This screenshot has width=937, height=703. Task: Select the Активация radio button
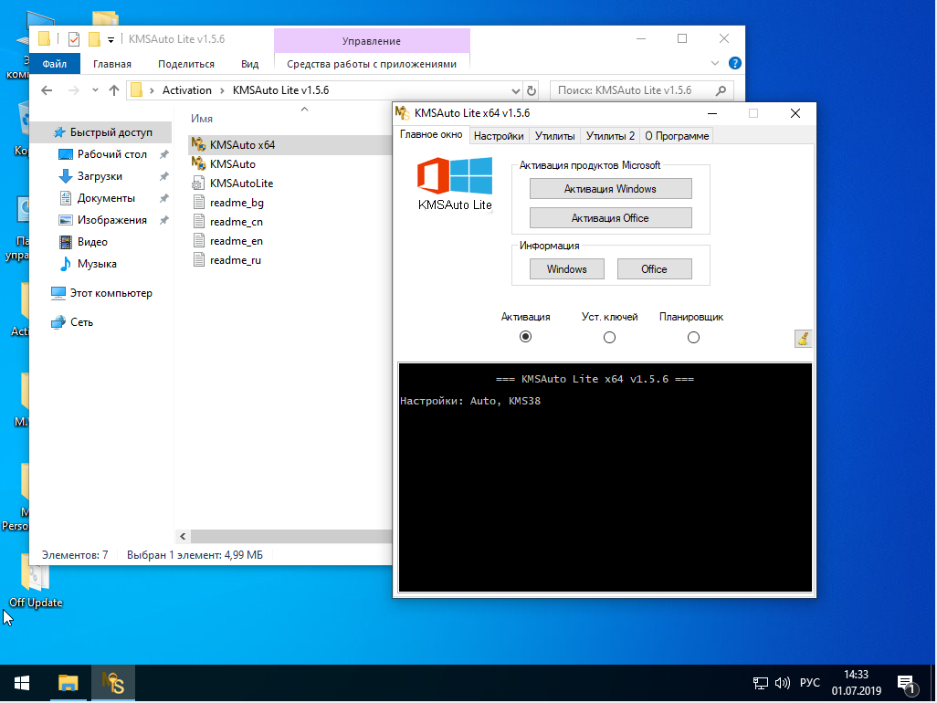[525, 337]
